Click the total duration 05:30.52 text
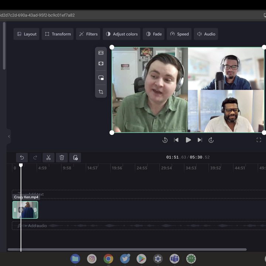Viewport: 266px width, 266px height. [199, 157]
